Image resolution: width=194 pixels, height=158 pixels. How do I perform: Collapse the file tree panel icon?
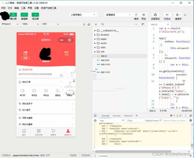click(143, 24)
